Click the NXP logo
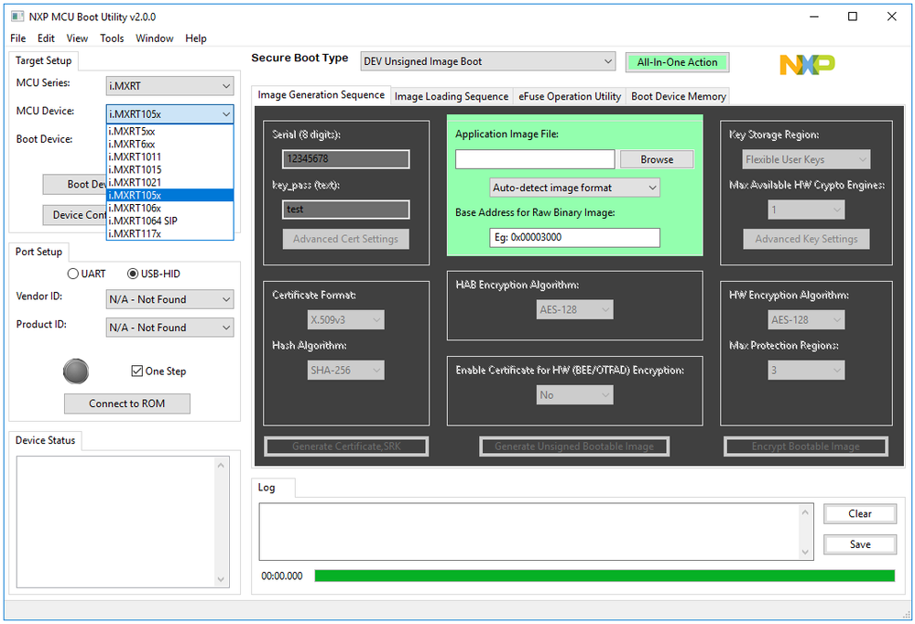915x624 pixels. point(807,64)
